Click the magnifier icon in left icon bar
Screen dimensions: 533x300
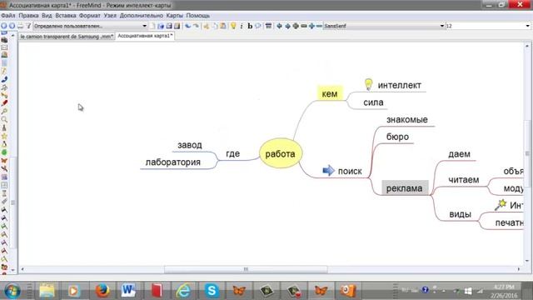4,120
